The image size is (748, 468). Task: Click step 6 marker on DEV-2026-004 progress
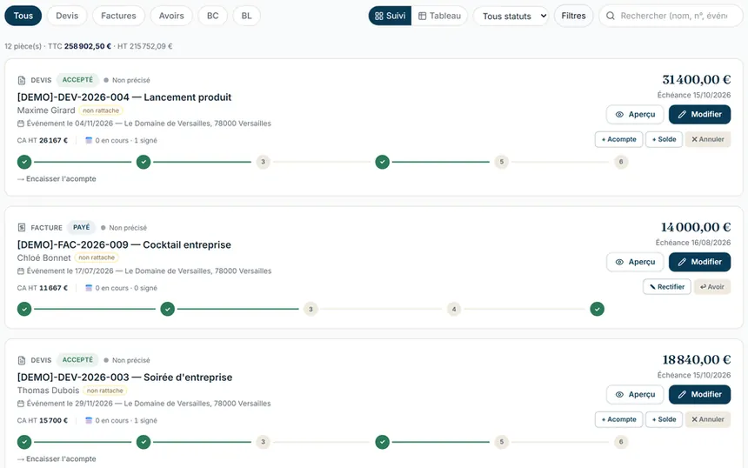tap(621, 162)
